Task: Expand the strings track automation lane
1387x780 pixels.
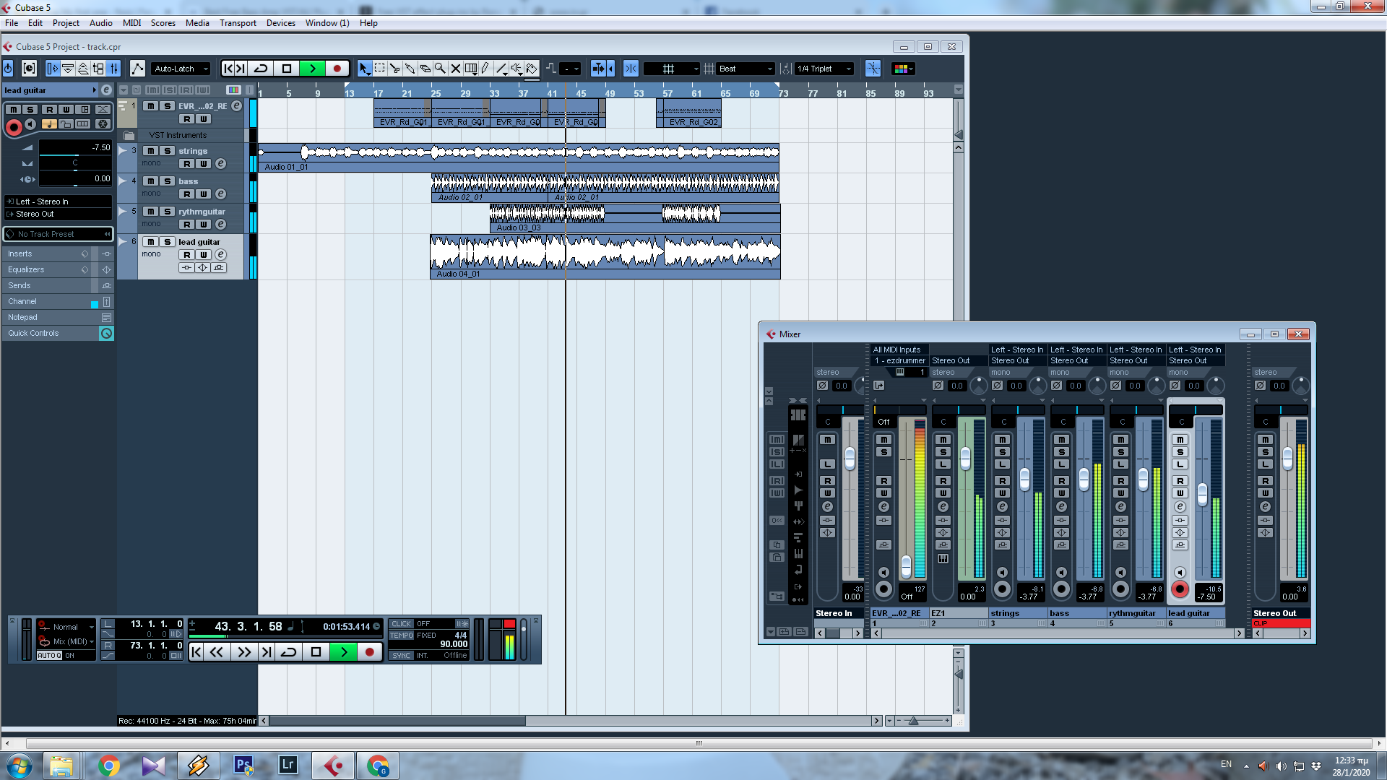Action: [123, 151]
